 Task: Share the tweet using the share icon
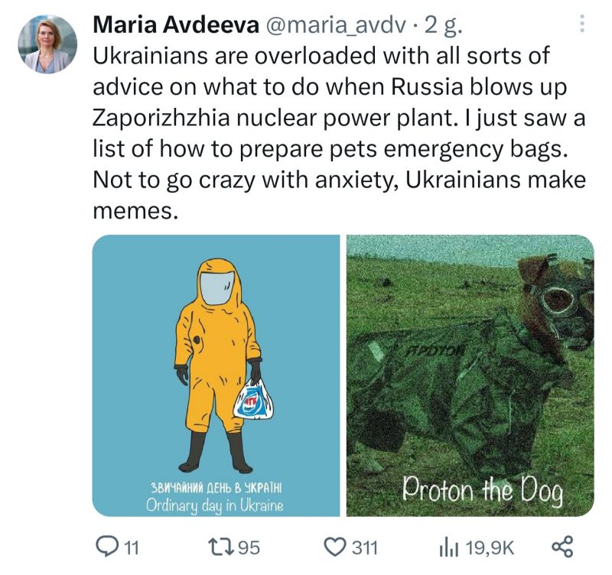click(562, 547)
